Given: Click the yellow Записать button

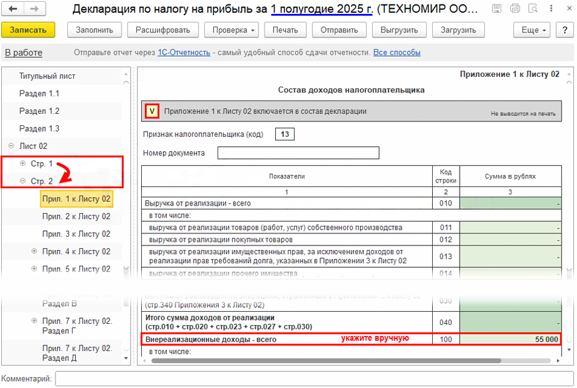Looking at the screenshot, I should [x=28, y=30].
